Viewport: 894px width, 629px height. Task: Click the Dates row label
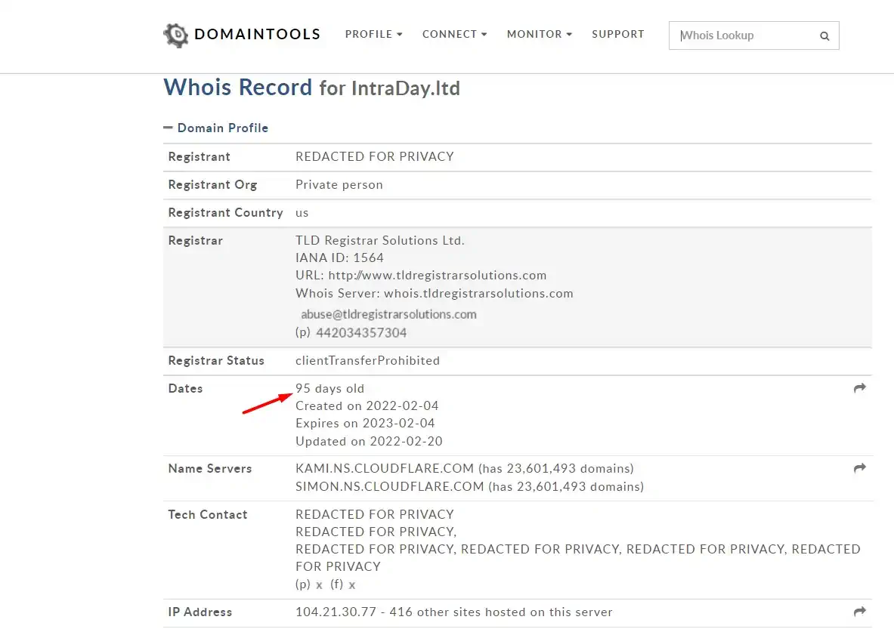(x=185, y=389)
